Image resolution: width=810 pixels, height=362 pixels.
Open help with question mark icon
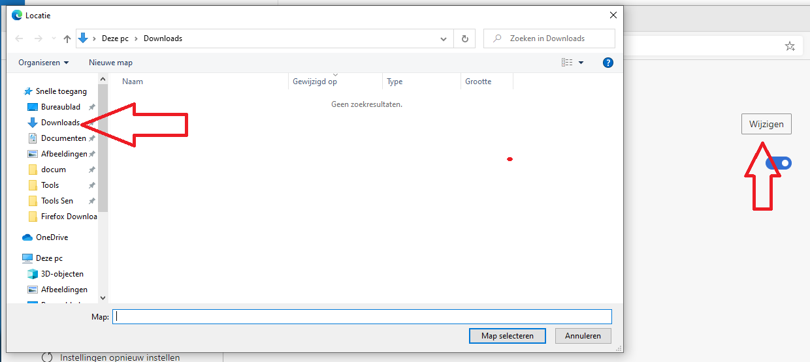(608, 63)
